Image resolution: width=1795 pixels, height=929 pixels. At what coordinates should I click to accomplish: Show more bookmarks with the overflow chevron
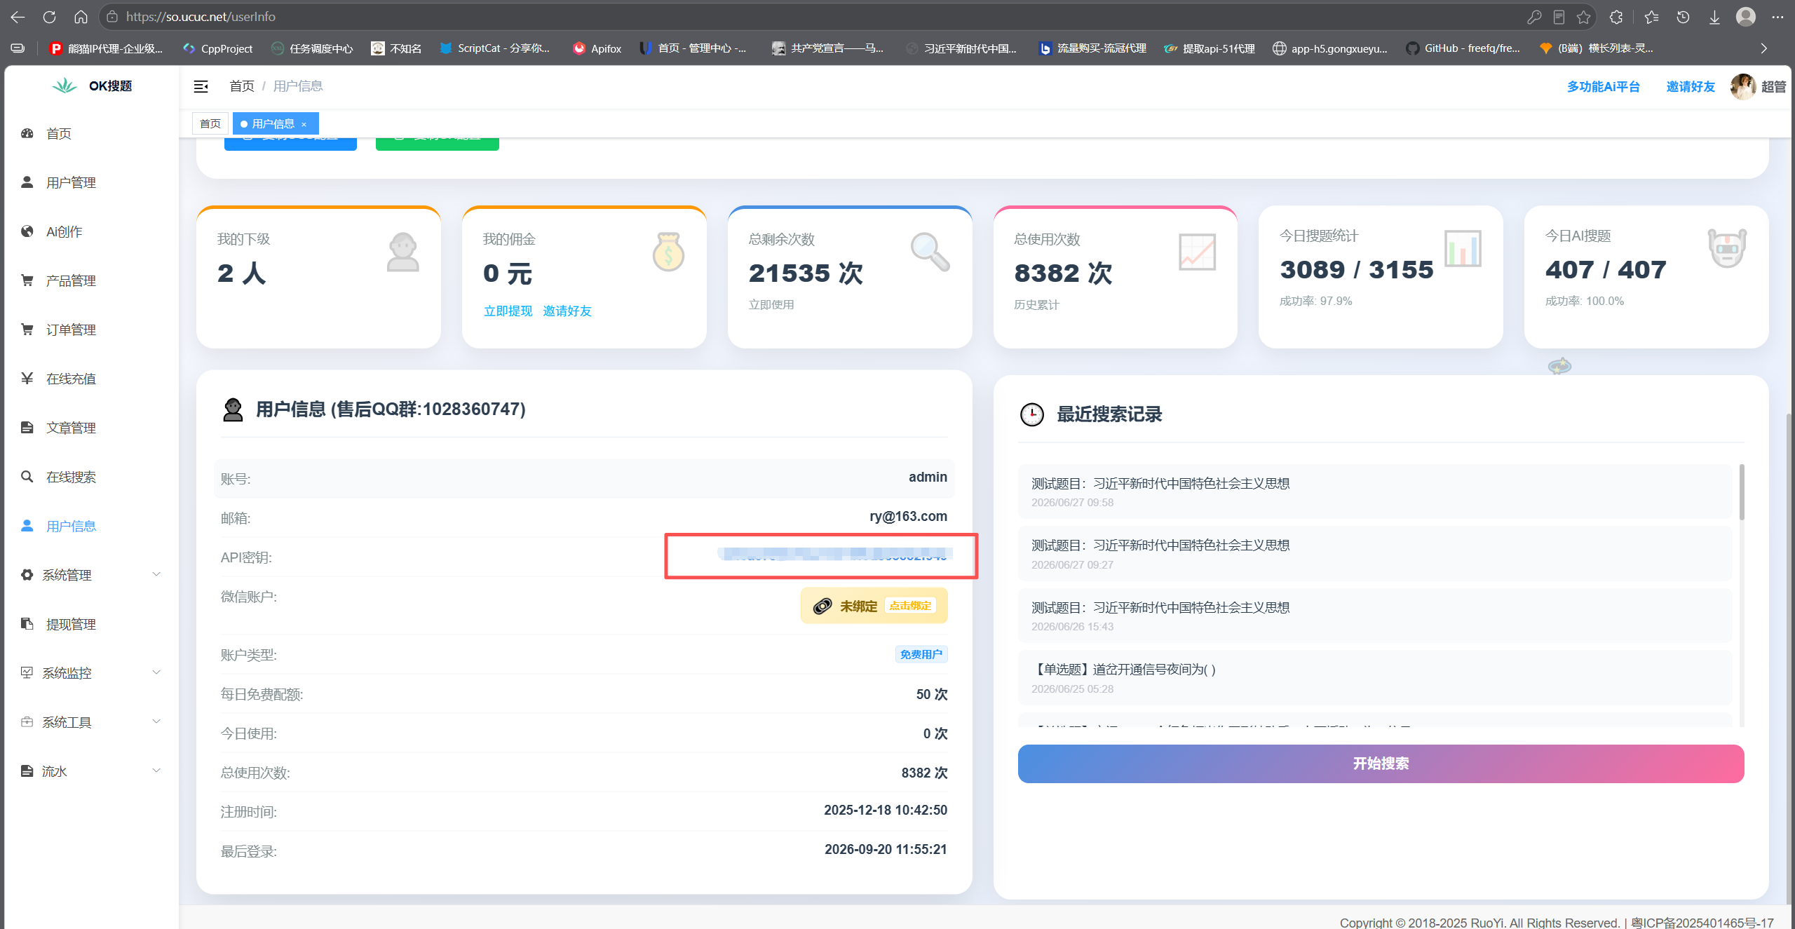click(1764, 48)
